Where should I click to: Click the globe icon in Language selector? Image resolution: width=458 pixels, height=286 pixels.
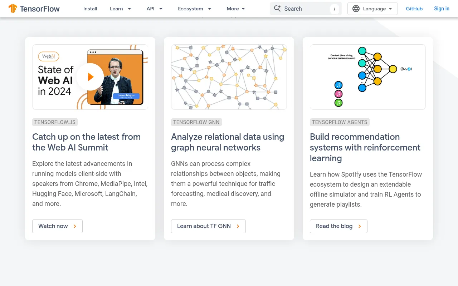[356, 9]
